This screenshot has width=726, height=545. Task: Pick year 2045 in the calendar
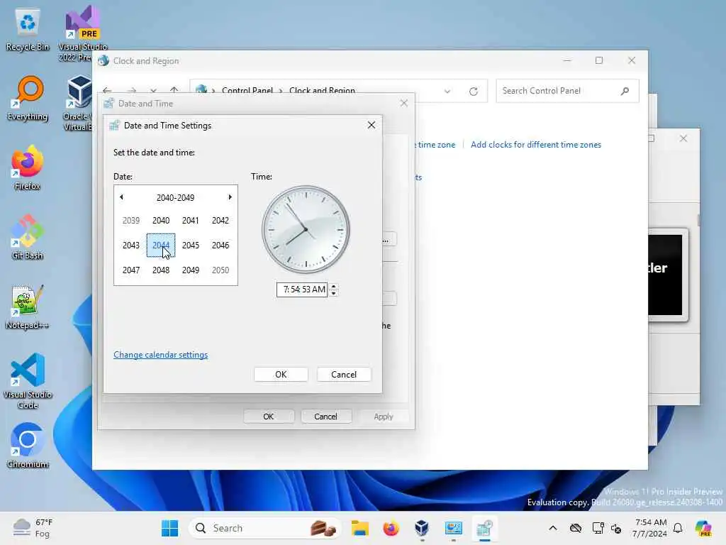pos(190,245)
